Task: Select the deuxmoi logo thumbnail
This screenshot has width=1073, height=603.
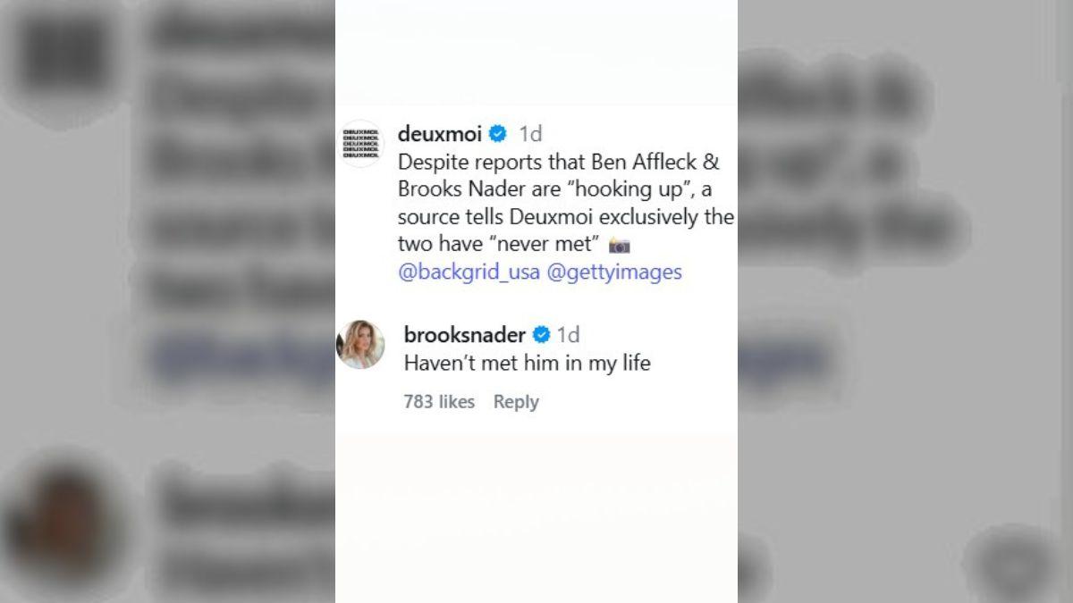Action: pos(360,137)
